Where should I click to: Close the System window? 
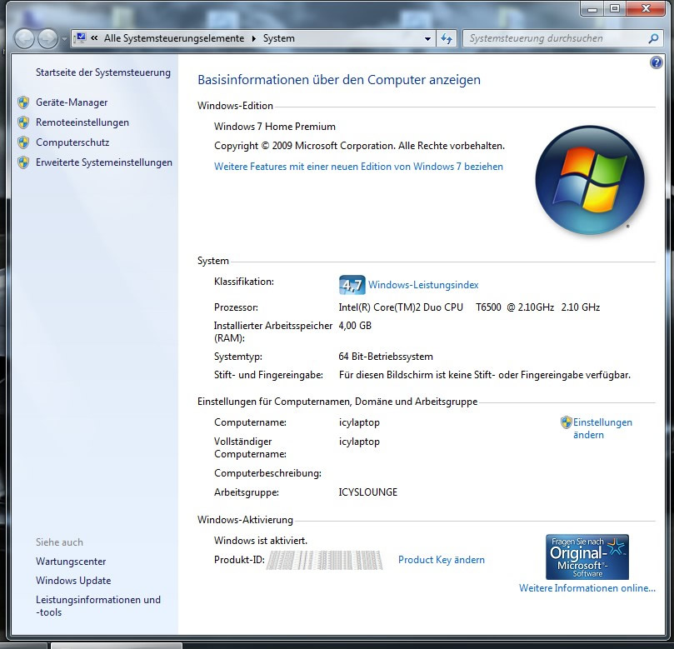tap(646, 8)
